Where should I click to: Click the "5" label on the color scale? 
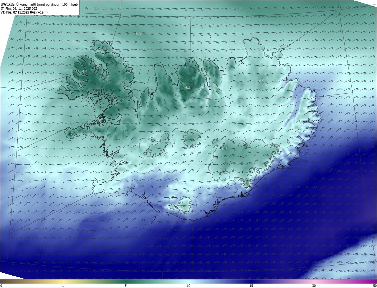[126, 286]
